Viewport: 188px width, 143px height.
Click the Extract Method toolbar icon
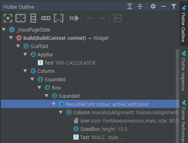pos(74,18)
